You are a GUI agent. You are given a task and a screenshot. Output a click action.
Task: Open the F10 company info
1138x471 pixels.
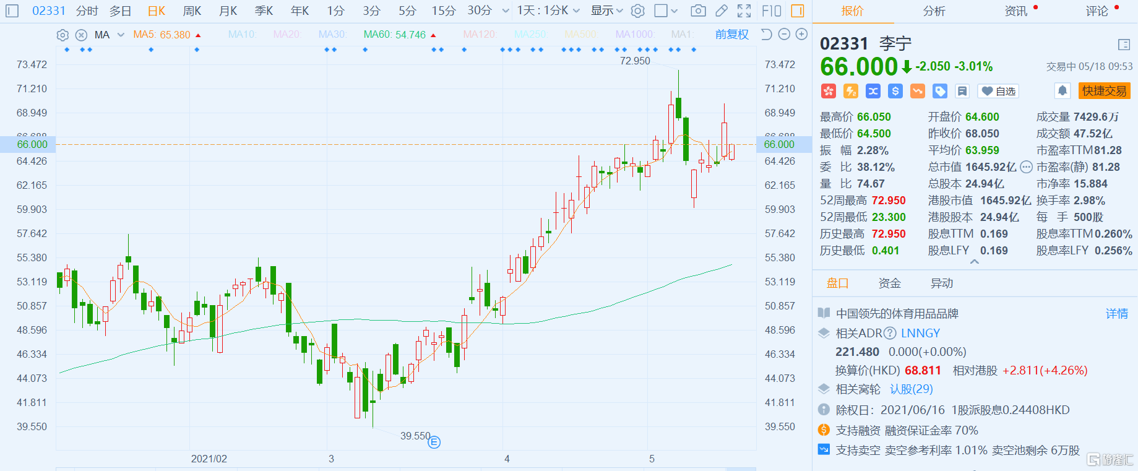click(x=772, y=11)
